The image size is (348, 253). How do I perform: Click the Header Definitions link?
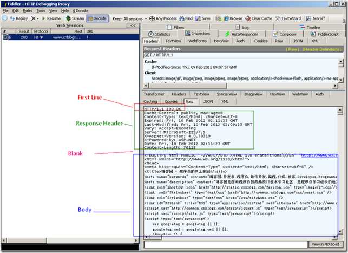tap(321, 49)
